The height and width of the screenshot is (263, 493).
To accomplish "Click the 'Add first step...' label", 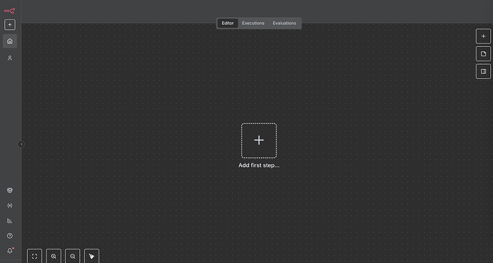I will point(259,165).
